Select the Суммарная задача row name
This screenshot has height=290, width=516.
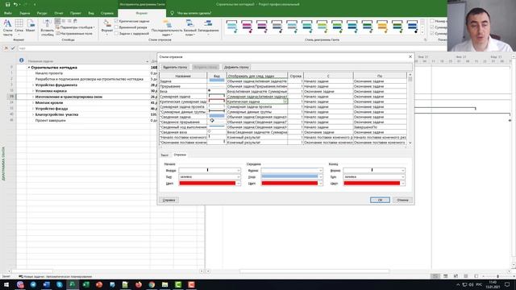pos(183,97)
